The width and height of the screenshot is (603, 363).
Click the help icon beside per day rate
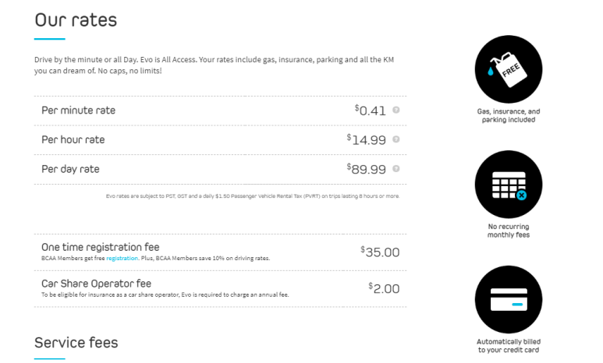click(395, 168)
